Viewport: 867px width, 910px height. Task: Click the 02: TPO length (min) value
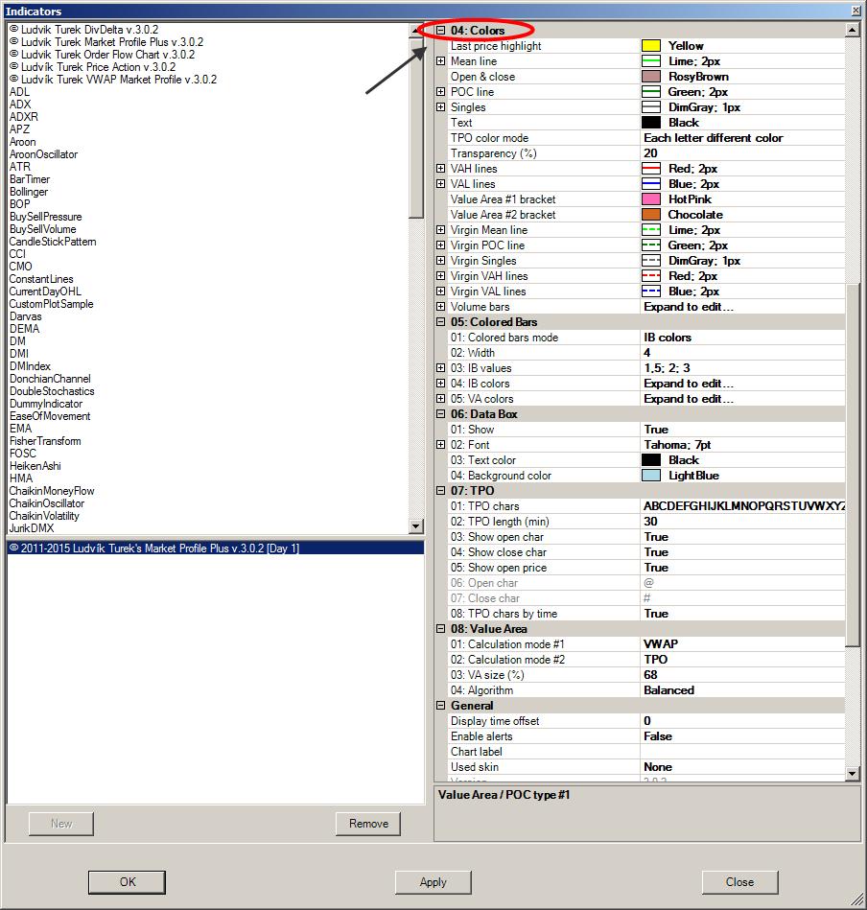pyautogui.click(x=742, y=521)
